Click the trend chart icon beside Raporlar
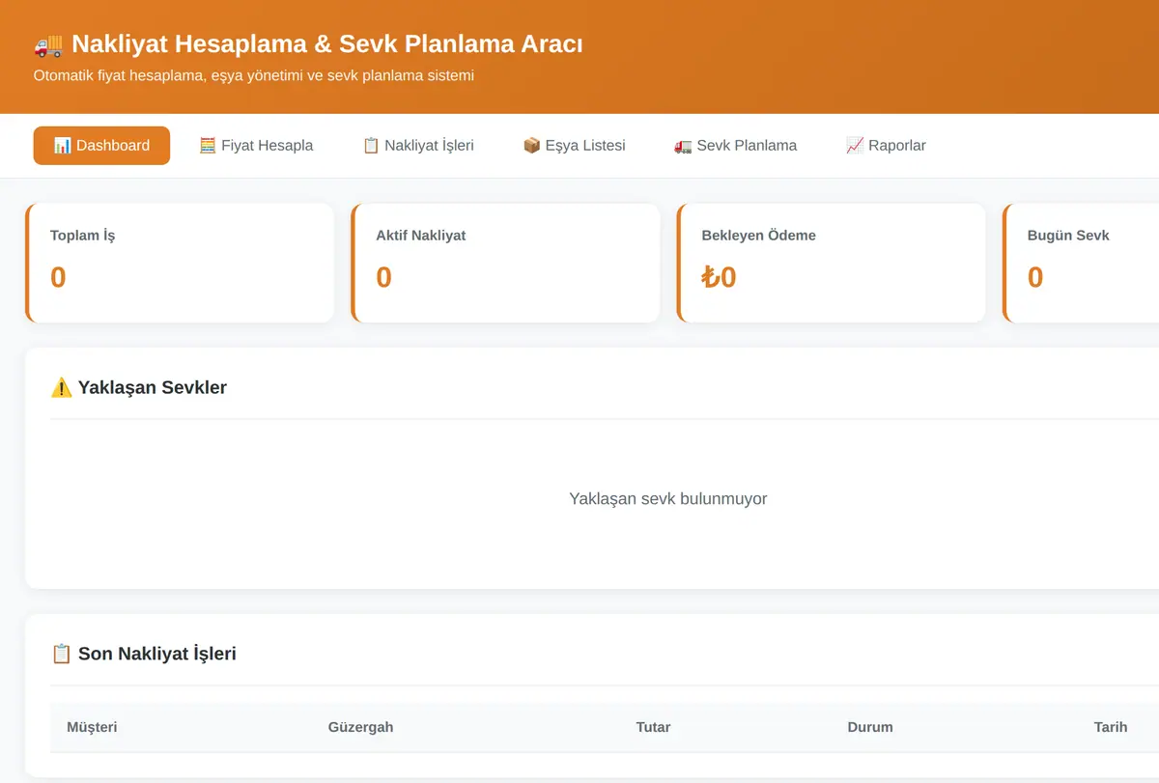Image resolution: width=1159 pixels, height=783 pixels. coord(854,146)
